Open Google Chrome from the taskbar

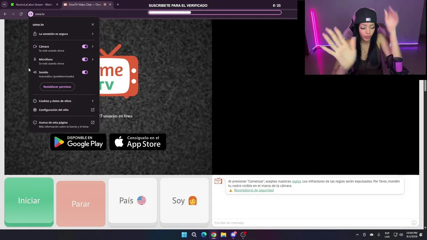214,235
